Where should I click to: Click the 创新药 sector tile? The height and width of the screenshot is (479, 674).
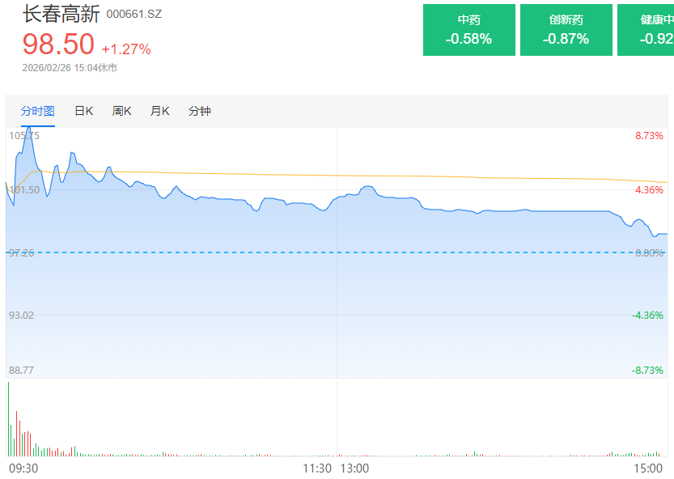pyautogui.click(x=566, y=30)
